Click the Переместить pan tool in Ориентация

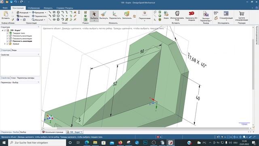39,16
